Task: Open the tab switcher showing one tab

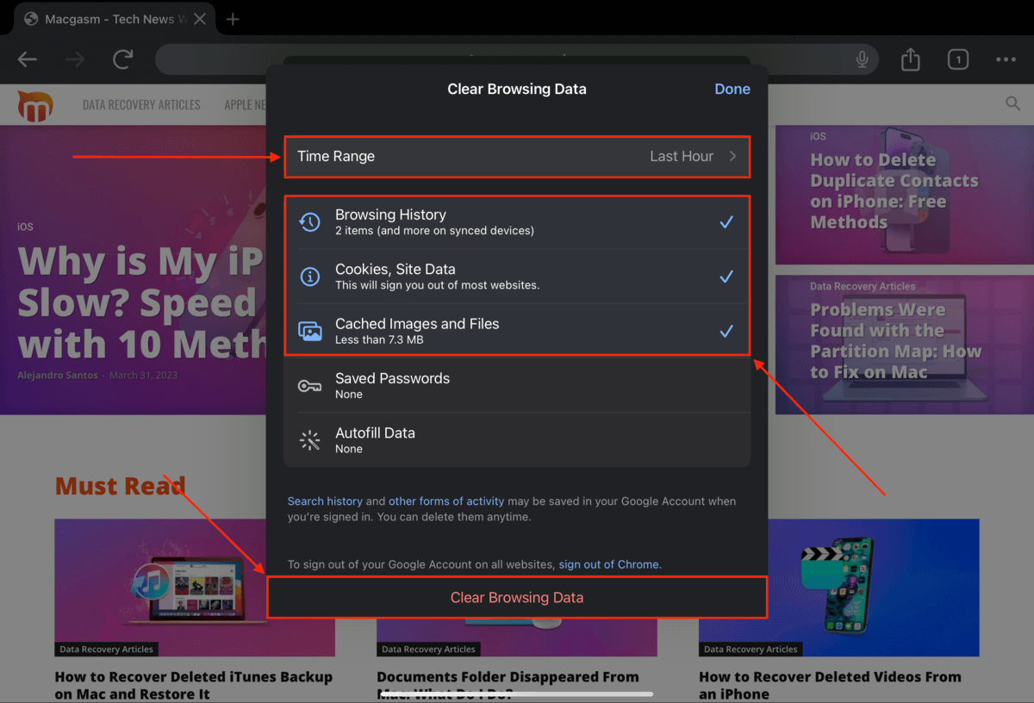Action: (x=957, y=59)
